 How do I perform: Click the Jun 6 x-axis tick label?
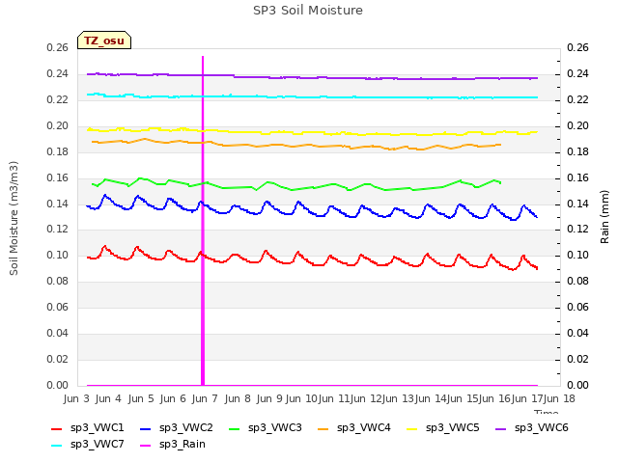tap(173, 398)
